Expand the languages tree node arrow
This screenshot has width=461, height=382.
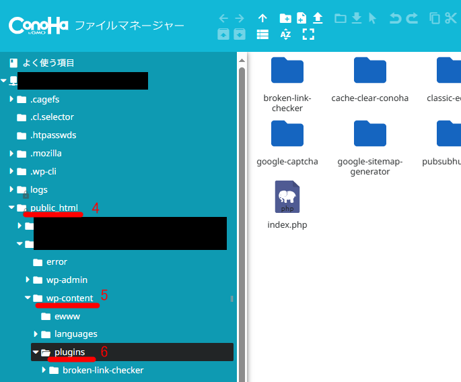coord(36,333)
